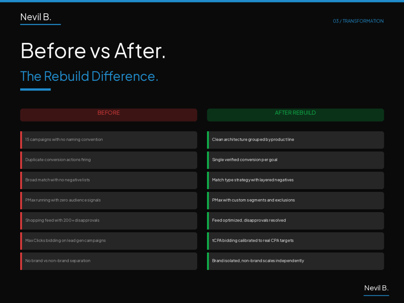Image resolution: width=404 pixels, height=303 pixels.
Task: Select 'Single verified conversion per goal' row
Action: (x=295, y=160)
